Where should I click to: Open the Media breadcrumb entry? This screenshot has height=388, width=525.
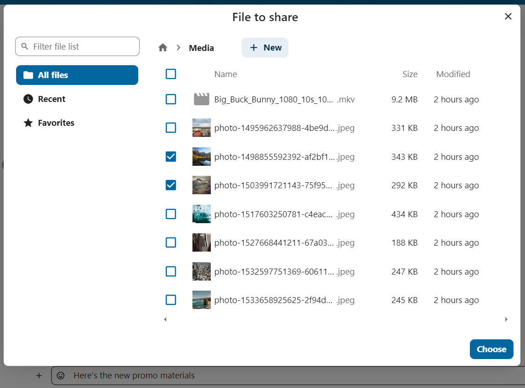pyautogui.click(x=201, y=48)
